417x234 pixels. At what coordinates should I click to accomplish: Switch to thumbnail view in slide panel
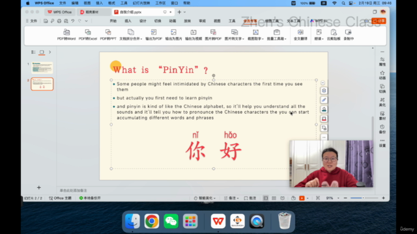42,52
